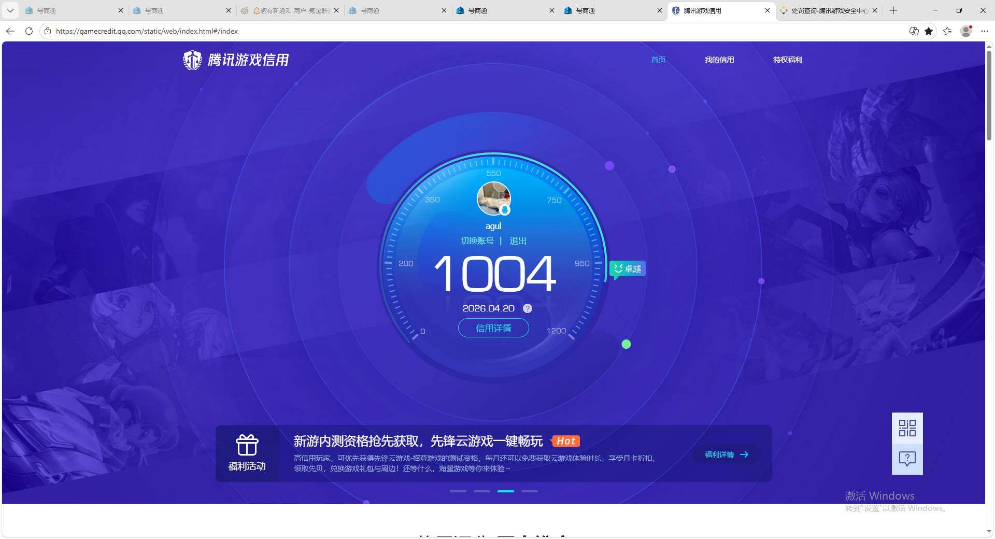This screenshot has width=995, height=539.
Task: Click the agul profile avatar photo
Action: [x=493, y=198]
